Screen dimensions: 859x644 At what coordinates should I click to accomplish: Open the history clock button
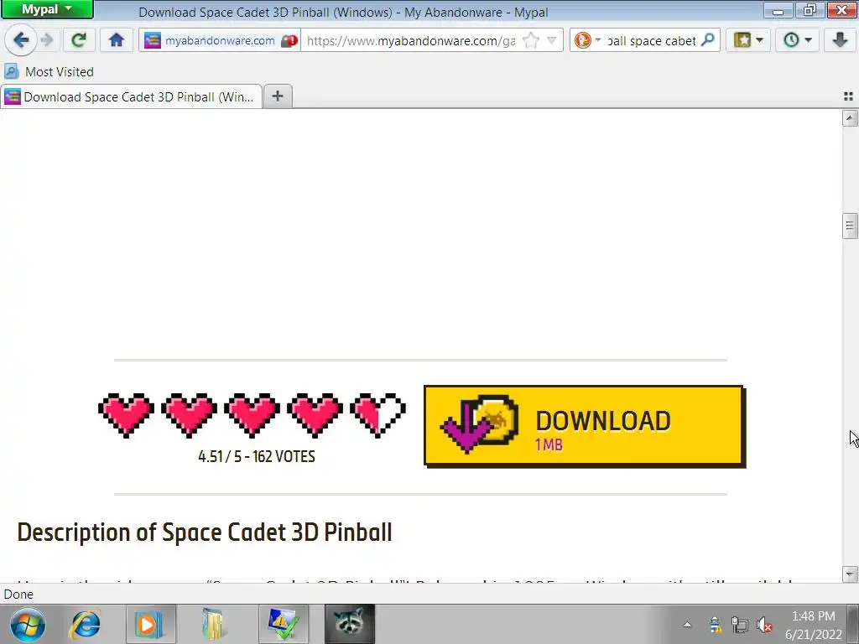(x=791, y=40)
